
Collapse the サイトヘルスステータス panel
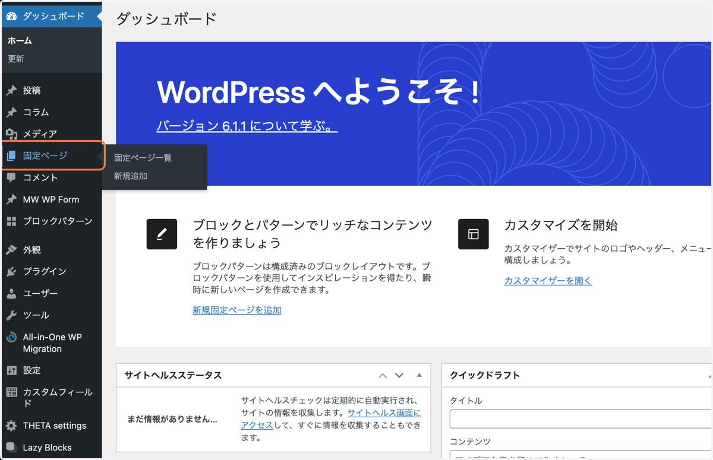[x=419, y=376]
